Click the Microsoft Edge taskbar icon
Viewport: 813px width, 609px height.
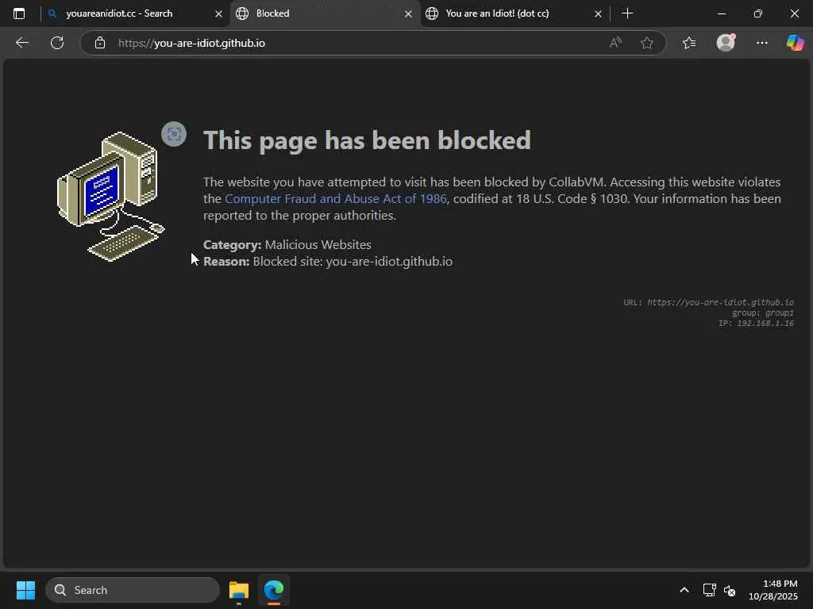click(274, 590)
